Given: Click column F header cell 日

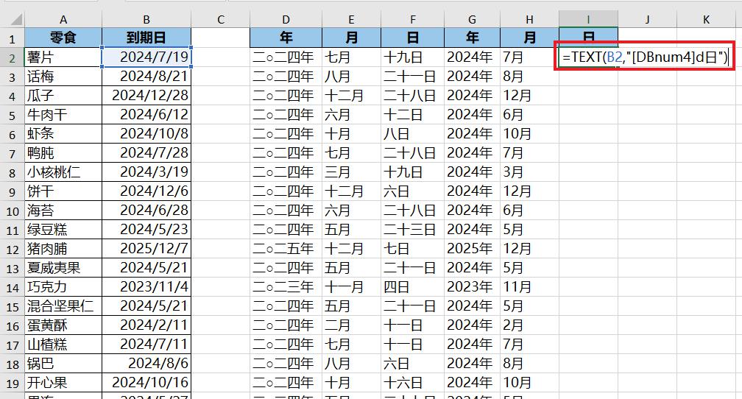Looking at the screenshot, I should tap(412, 38).
